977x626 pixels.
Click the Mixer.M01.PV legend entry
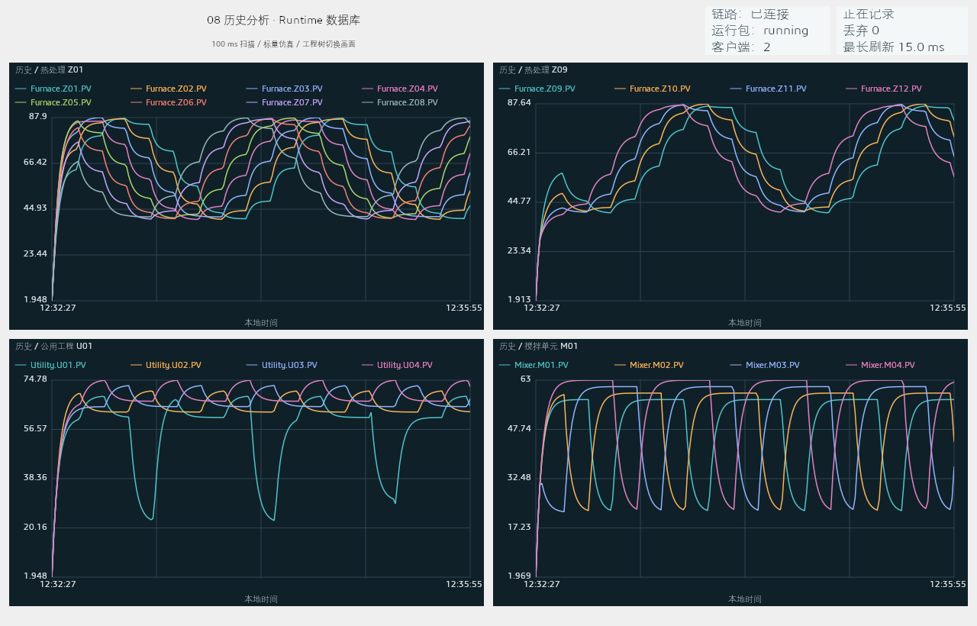(534, 366)
